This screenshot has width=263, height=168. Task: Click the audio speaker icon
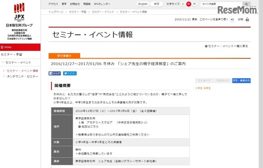pyautogui.click(x=232, y=20)
